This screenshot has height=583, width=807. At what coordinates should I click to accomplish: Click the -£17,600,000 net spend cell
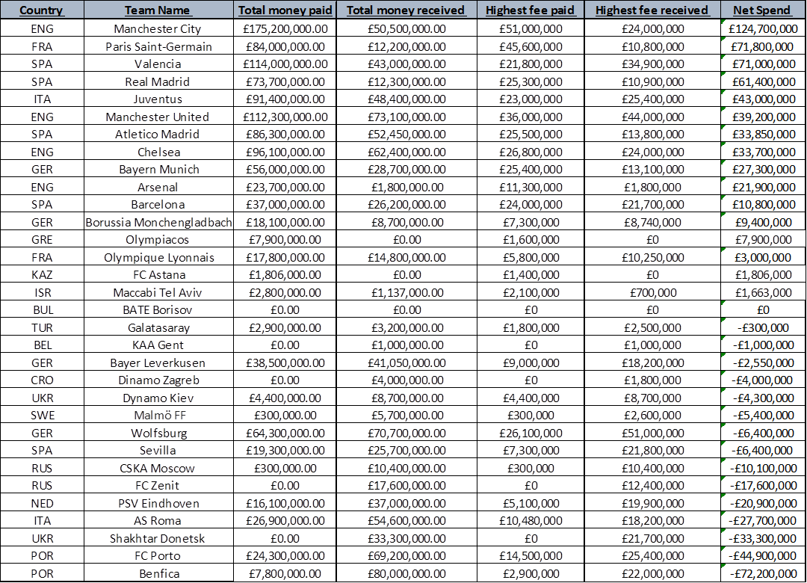[x=763, y=486]
